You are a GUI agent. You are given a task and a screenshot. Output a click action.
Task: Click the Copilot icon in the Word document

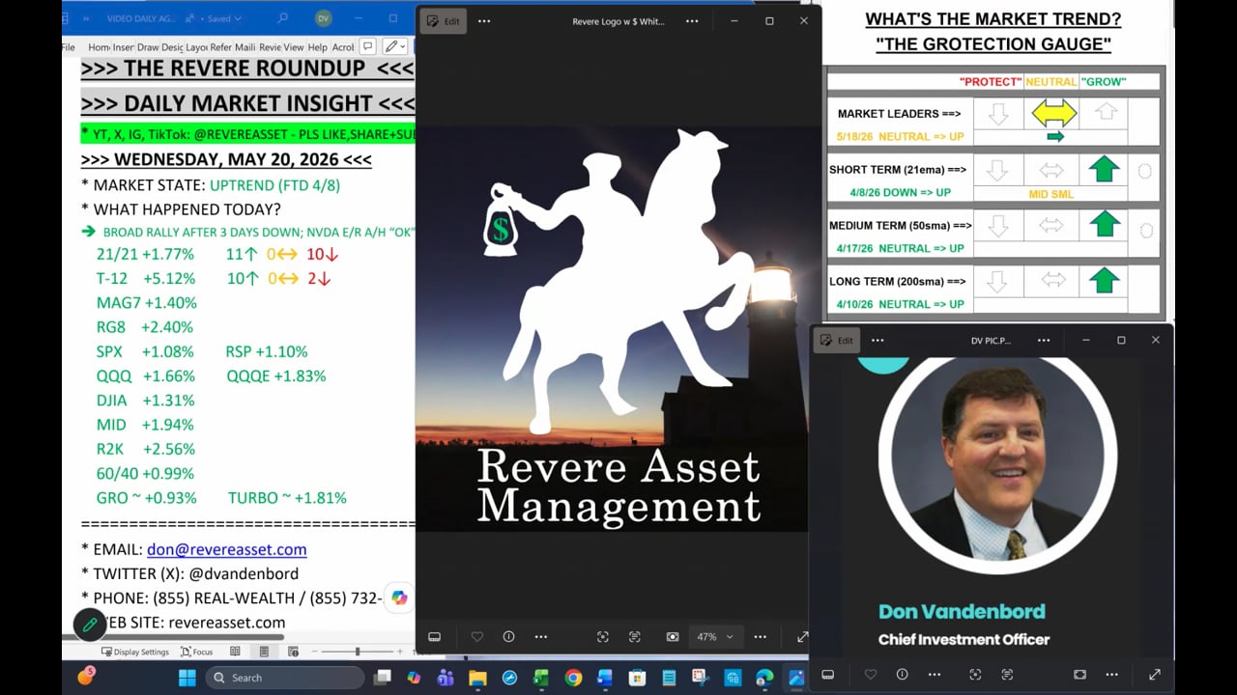point(398,598)
